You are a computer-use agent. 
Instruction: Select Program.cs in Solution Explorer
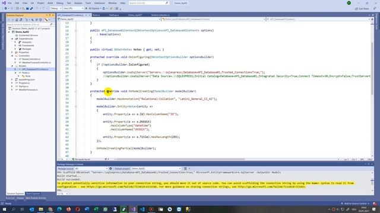click(x=24, y=83)
